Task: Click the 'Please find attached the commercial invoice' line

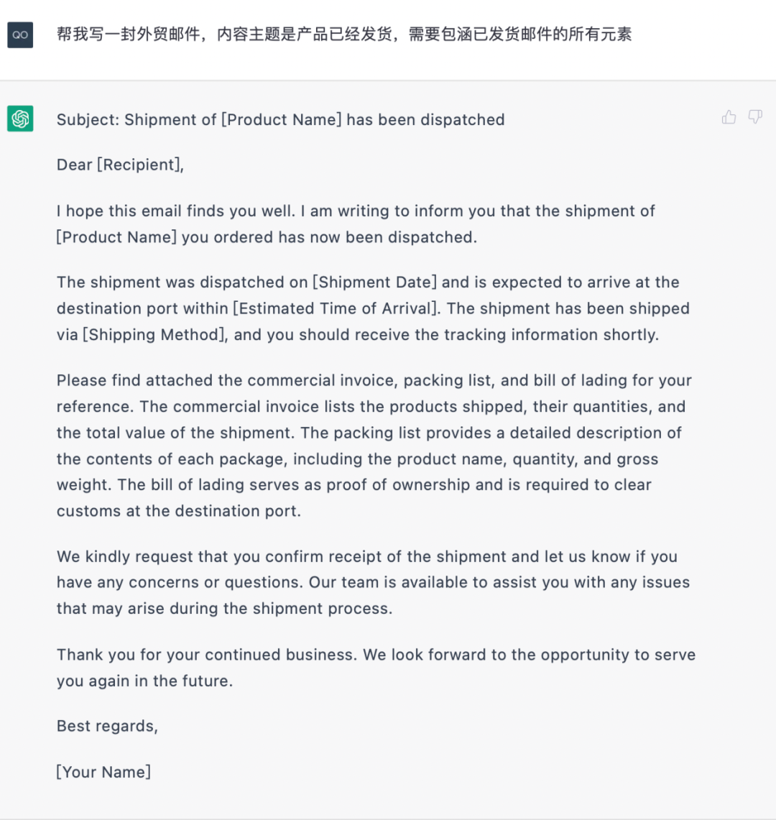Action: tap(374, 380)
